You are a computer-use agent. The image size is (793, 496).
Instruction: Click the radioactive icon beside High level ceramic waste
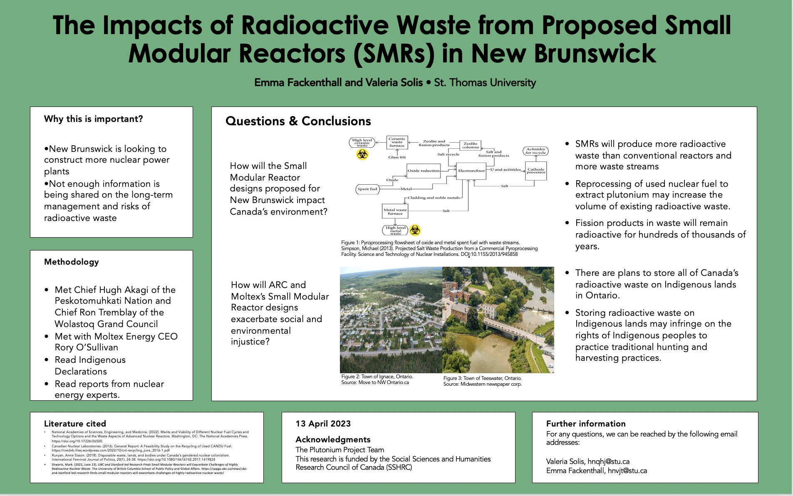362,154
